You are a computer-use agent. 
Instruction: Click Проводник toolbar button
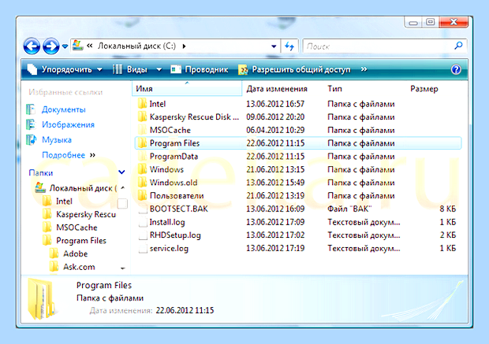(x=200, y=69)
